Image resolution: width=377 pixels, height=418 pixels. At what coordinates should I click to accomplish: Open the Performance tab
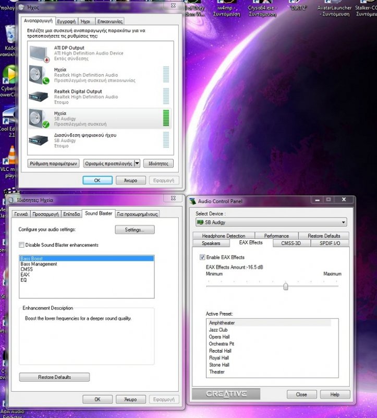(x=276, y=236)
